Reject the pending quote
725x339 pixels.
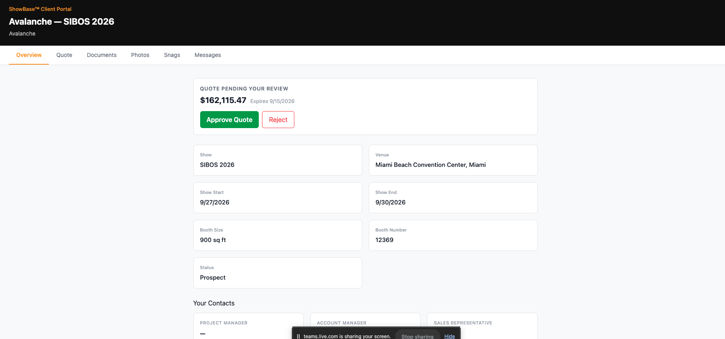tap(278, 120)
